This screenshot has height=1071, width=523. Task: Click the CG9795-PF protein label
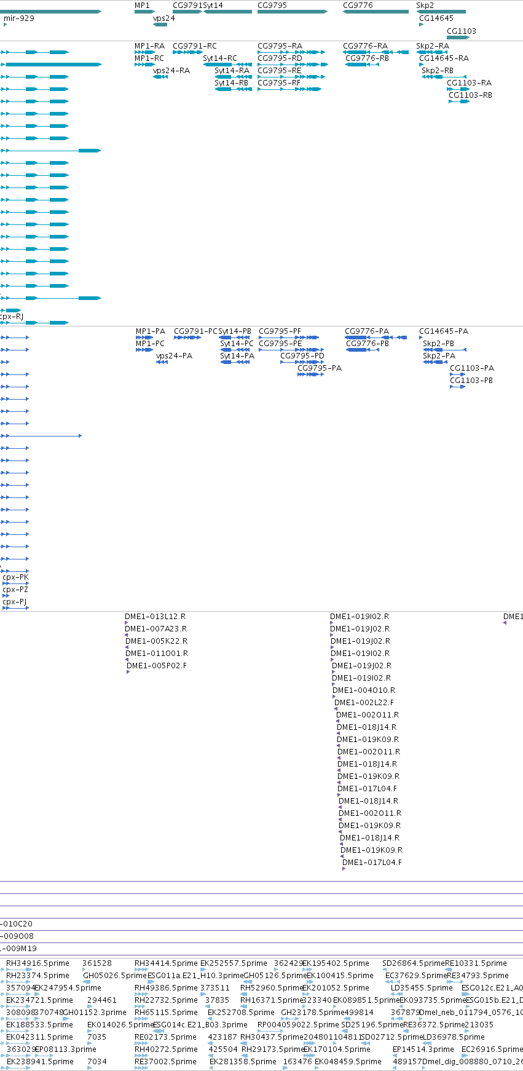click(280, 331)
